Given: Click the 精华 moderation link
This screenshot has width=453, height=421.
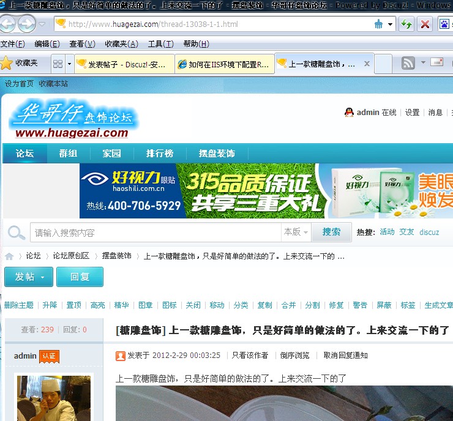Looking at the screenshot, I should (x=121, y=305).
